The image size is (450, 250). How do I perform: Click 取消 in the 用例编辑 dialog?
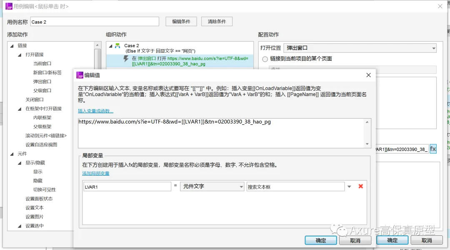click(x=427, y=240)
